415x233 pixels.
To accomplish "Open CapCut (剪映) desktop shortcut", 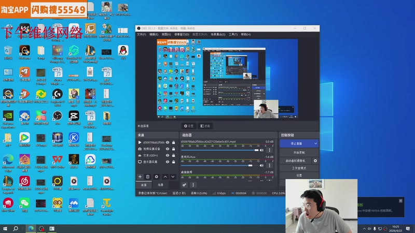I will pyautogui.click(x=74, y=118).
